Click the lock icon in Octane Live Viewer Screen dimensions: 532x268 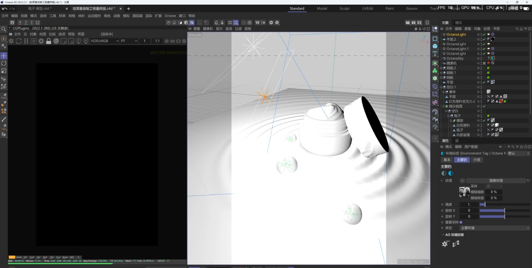49,41
